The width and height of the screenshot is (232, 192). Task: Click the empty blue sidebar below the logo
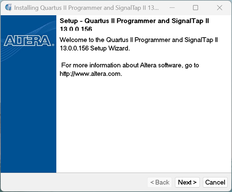(x=28, y=116)
